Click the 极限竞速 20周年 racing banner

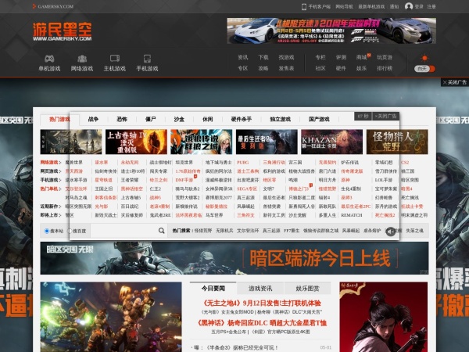point(331,31)
